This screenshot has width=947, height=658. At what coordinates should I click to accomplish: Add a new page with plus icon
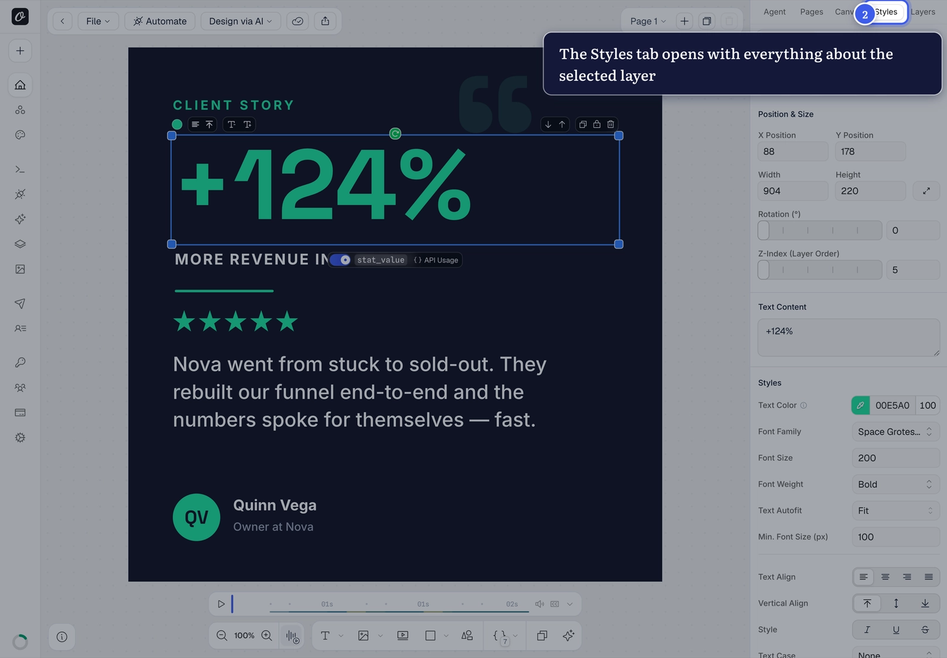684,21
